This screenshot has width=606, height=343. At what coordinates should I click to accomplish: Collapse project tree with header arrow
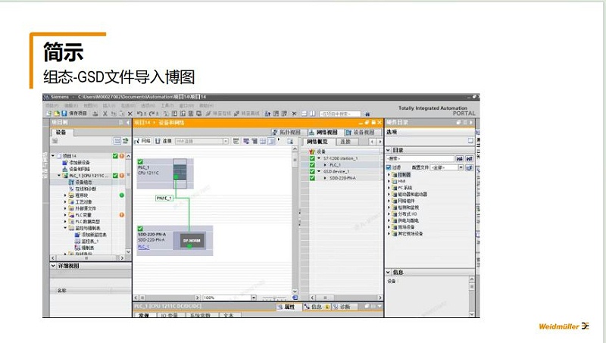(x=128, y=123)
